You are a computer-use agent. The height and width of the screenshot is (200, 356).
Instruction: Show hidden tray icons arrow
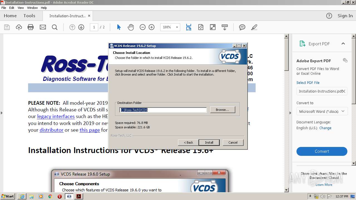point(310,196)
